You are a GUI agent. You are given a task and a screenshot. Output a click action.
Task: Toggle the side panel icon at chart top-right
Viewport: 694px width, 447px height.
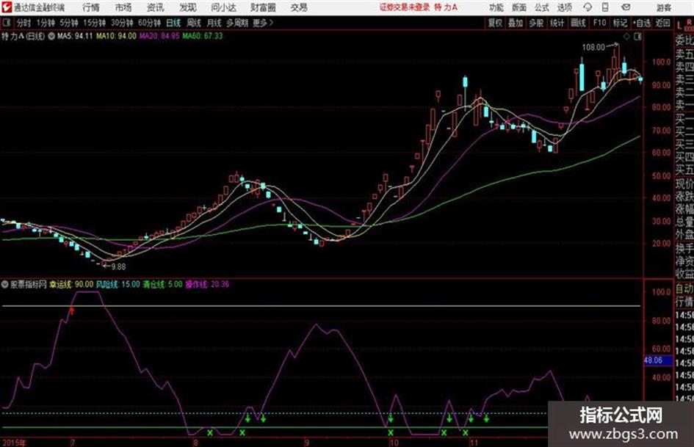[x=637, y=37]
